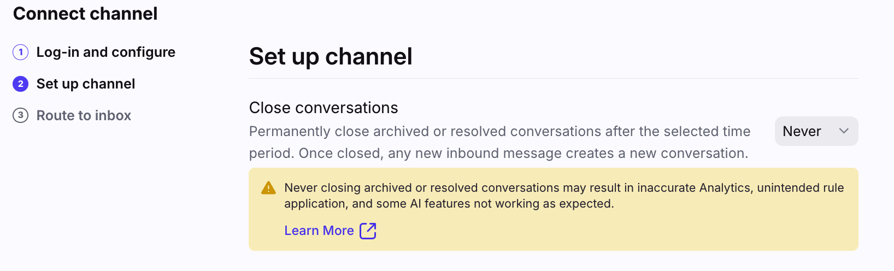This screenshot has height=271, width=894.
Task: Click the step 1 numbered circle icon
Action: click(20, 52)
